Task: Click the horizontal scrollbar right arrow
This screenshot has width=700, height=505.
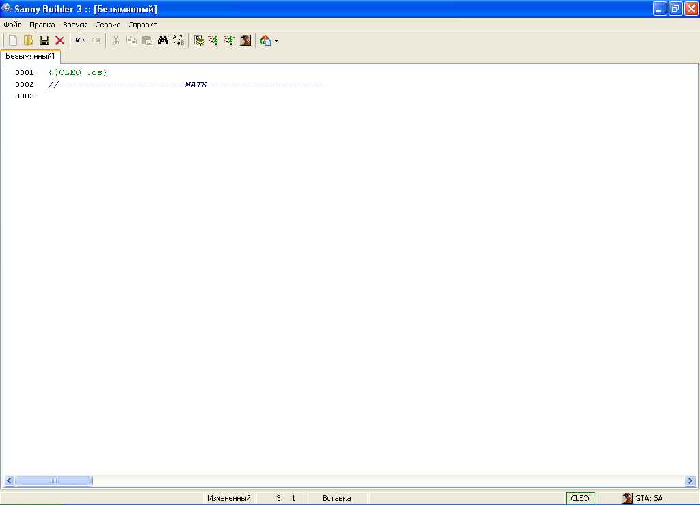Action: coord(690,480)
